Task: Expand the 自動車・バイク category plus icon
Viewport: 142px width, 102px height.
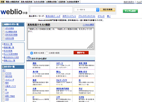Action: click(x=3, y=86)
